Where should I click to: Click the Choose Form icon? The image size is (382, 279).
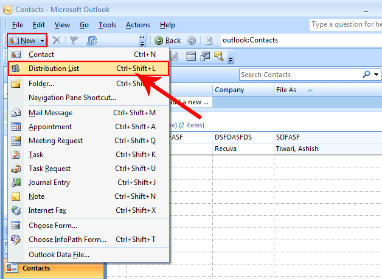[x=16, y=226]
